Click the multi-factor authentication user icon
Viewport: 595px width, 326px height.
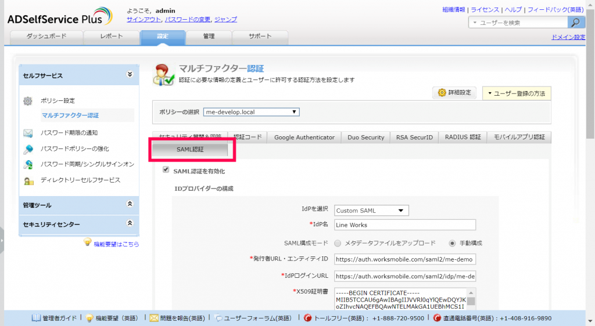[x=164, y=75]
